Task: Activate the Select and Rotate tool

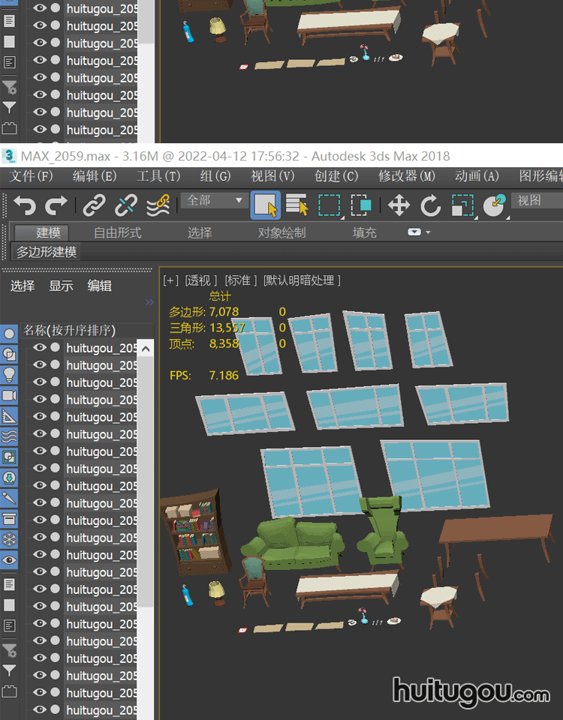Action: point(430,205)
